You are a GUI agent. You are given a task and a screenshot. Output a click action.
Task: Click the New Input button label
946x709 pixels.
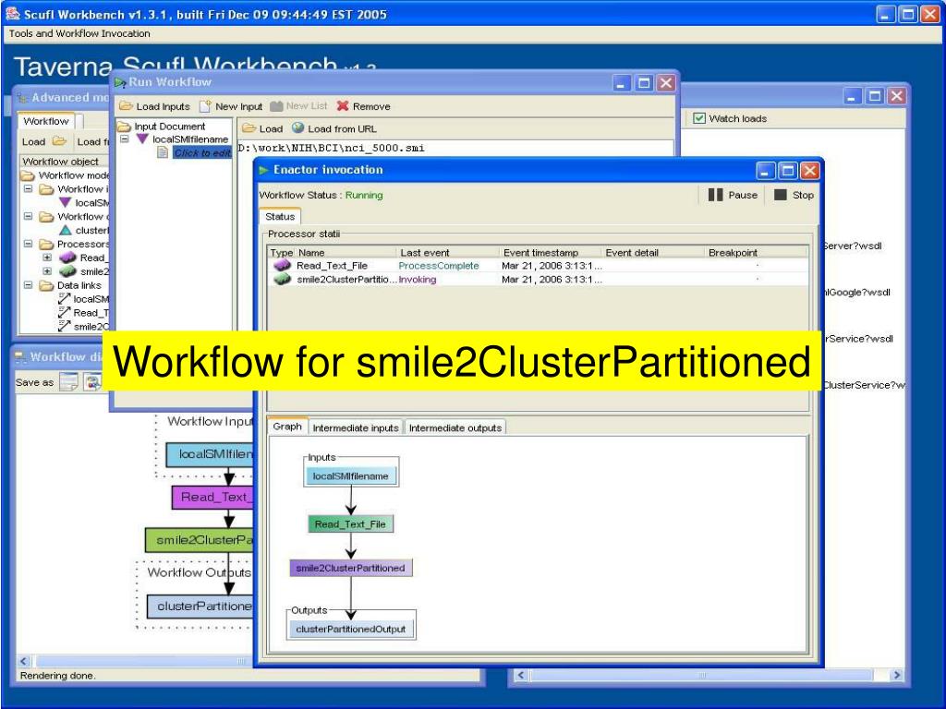point(239,106)
